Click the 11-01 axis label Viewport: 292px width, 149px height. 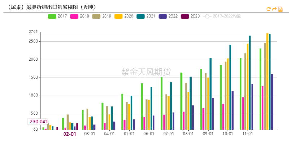pos(248,134)
